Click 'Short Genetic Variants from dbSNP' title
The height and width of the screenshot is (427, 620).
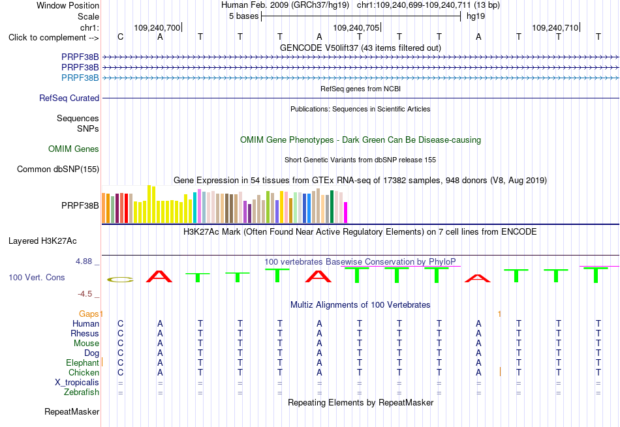pos(360,160)
